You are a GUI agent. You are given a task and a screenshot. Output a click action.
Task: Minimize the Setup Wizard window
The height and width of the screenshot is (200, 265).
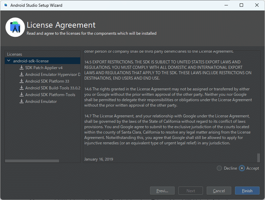point(226,5)
